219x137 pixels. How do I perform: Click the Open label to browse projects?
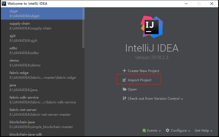coord(132,89)
